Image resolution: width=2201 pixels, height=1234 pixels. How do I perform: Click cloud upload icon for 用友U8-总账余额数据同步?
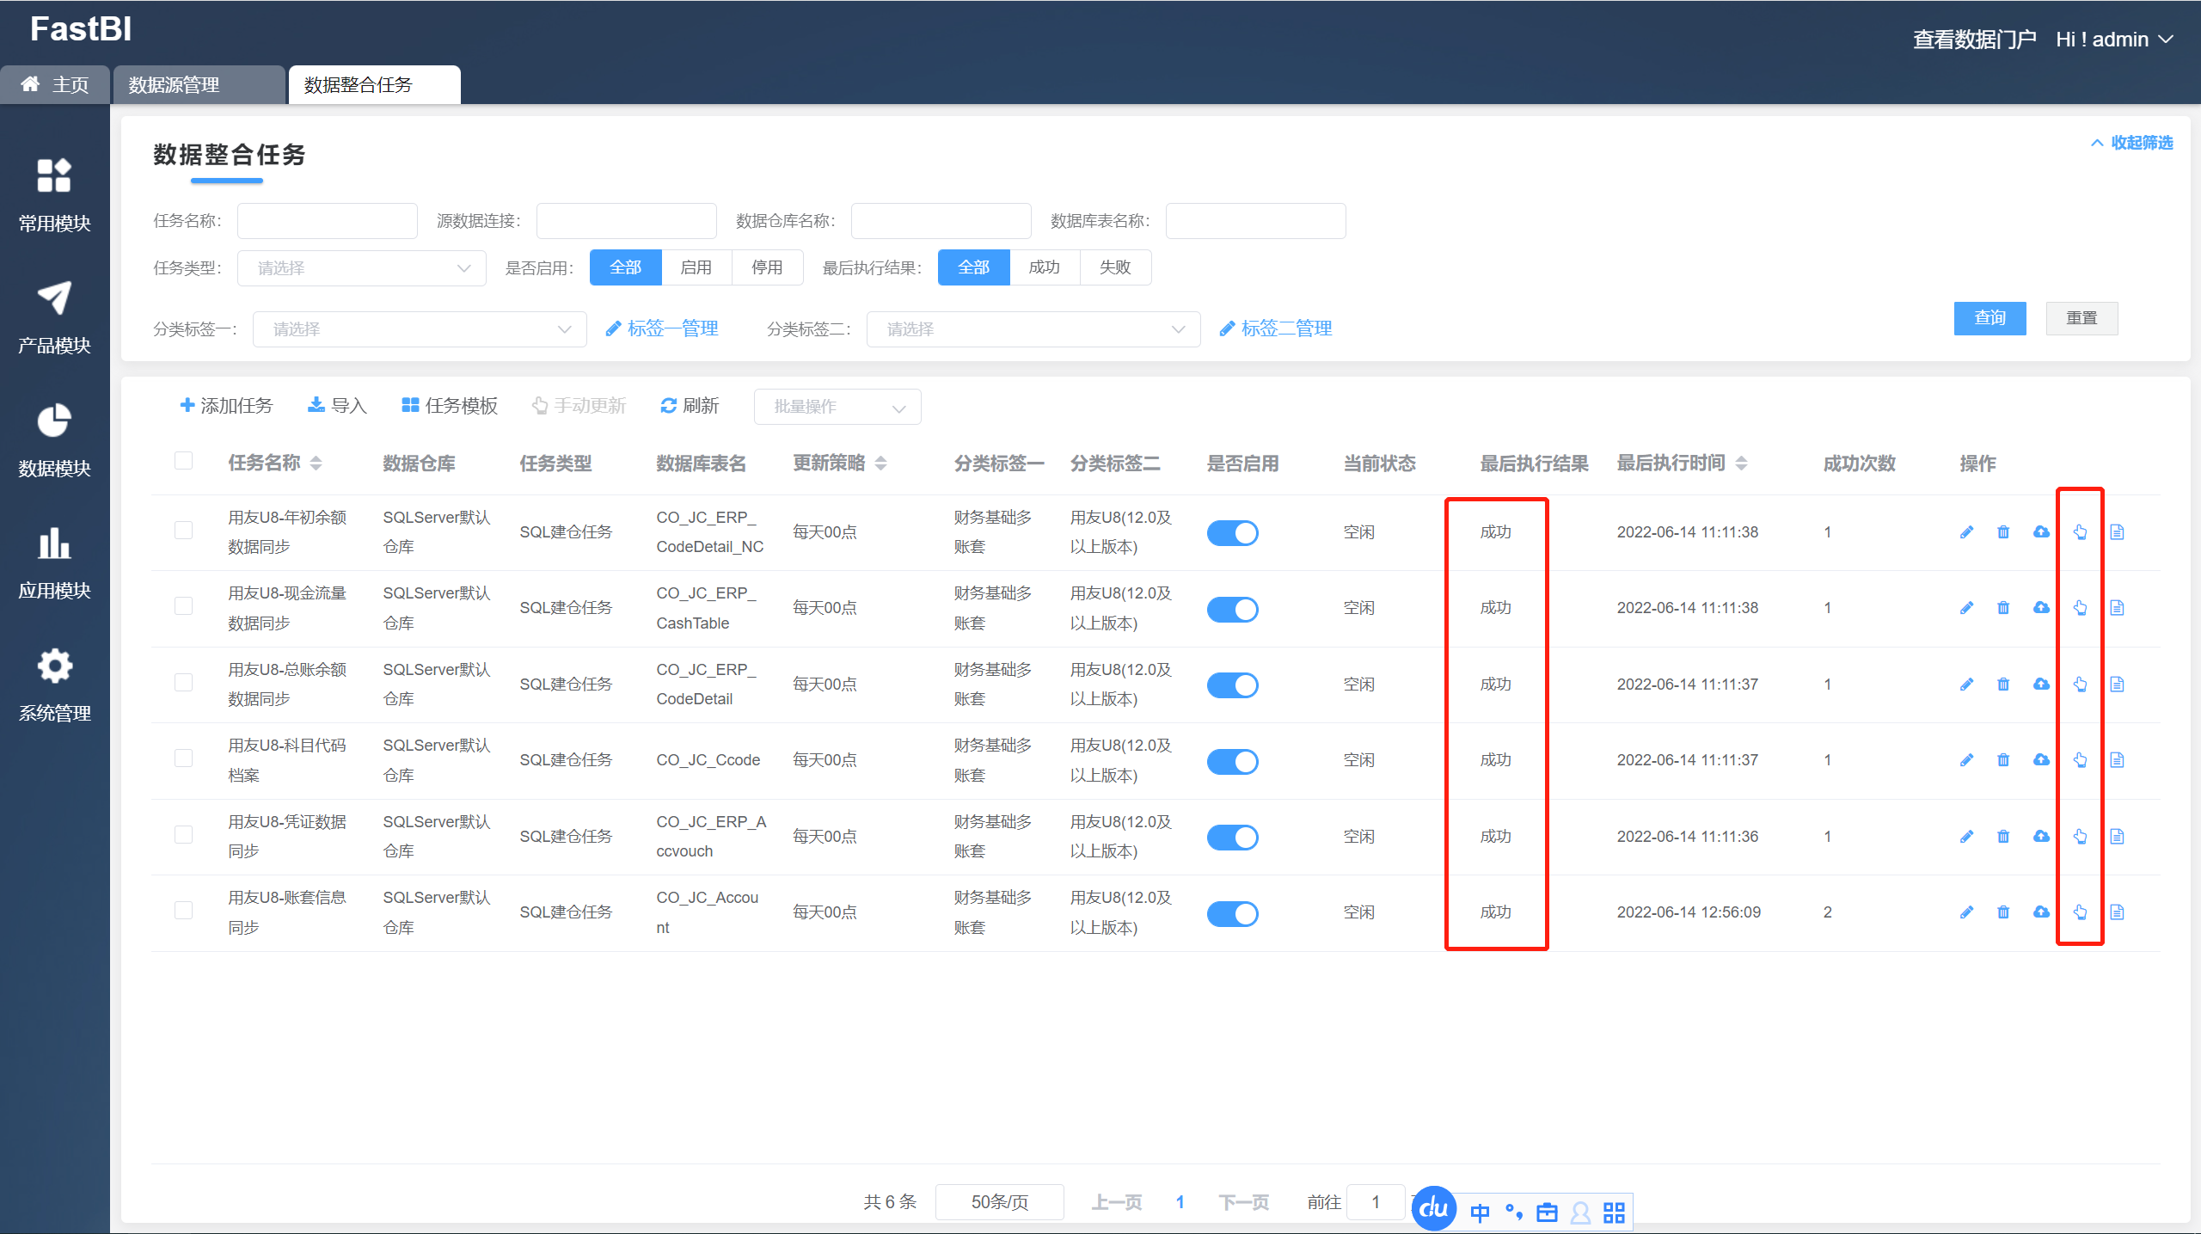(2041, 685)
